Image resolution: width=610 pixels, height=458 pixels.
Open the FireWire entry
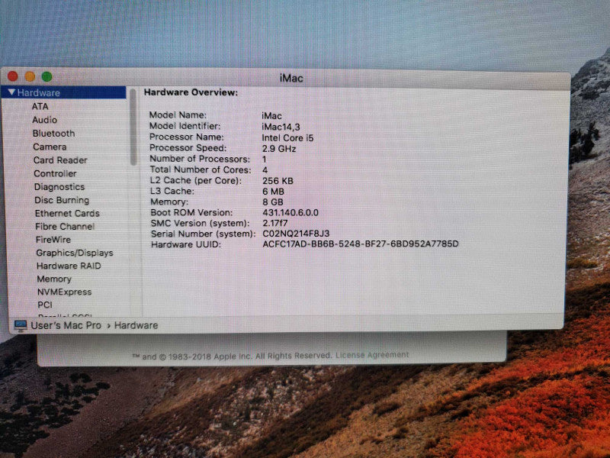pyautogui.click(x=53, y=240)
